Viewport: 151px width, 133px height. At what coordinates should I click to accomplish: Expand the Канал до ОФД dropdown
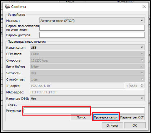click(87, 99)
